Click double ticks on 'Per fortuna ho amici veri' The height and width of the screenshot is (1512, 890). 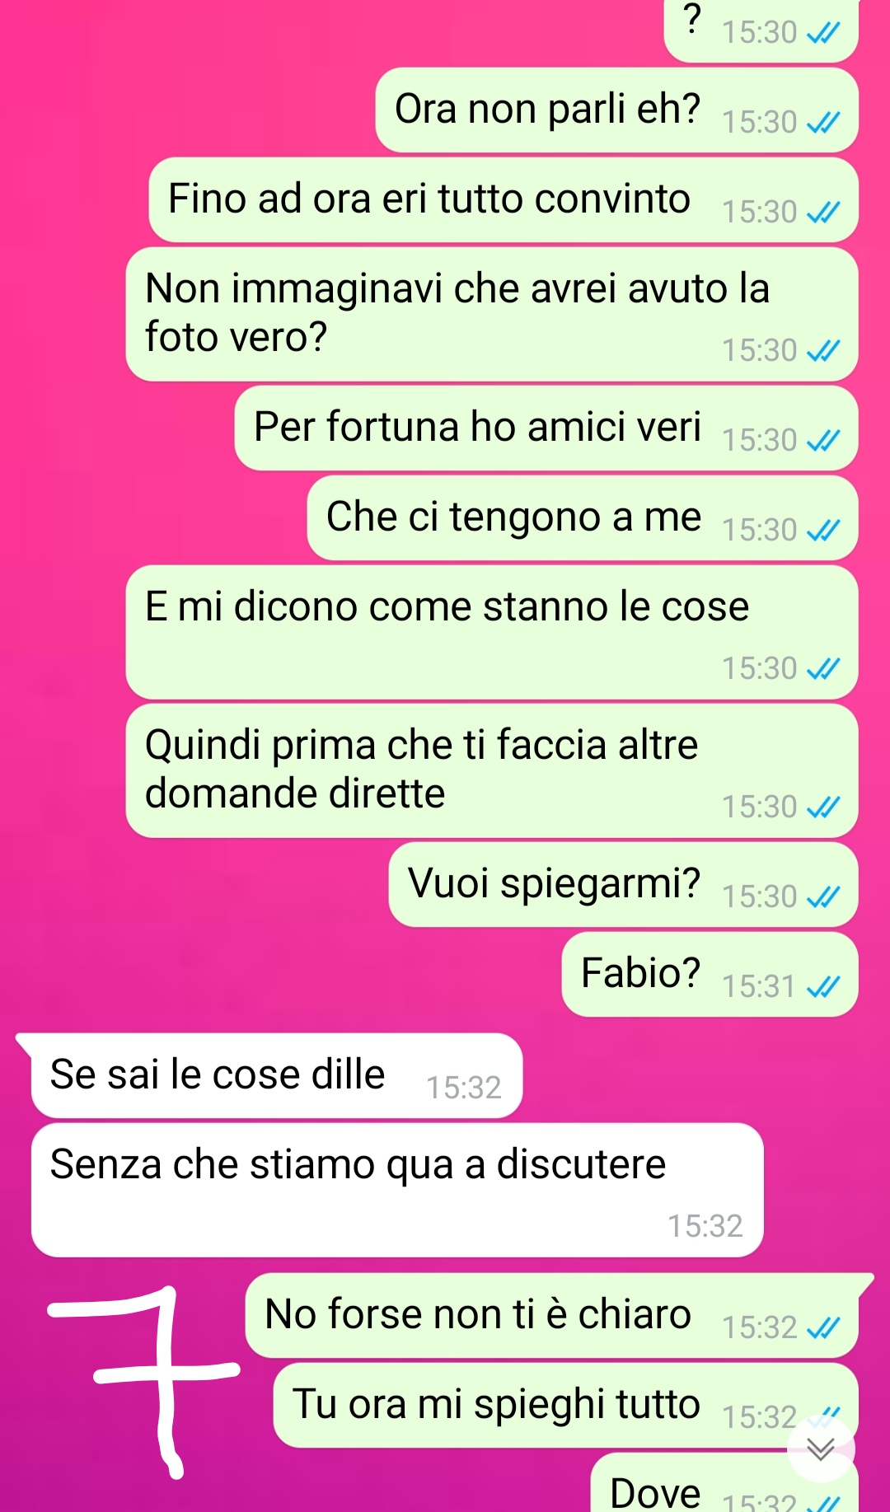tap(822, 441)
